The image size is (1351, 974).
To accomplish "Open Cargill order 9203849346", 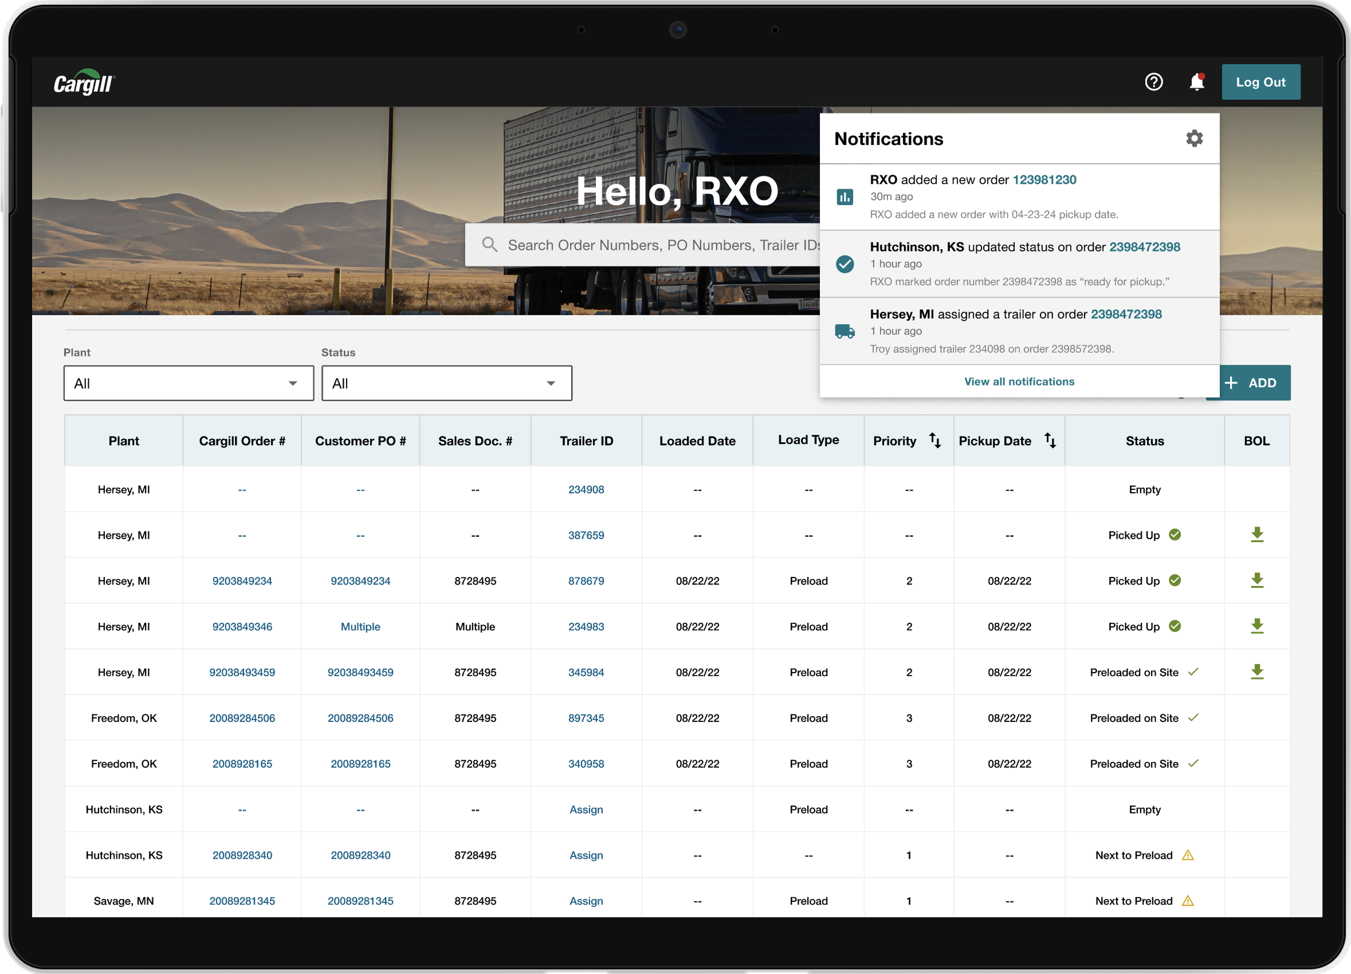I will pos(242,627).
